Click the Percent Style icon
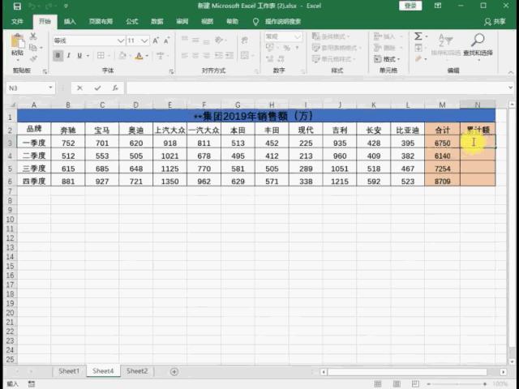The height and width of the screenshot is (389, 519). pyautogui.click(x=286, y=48)
